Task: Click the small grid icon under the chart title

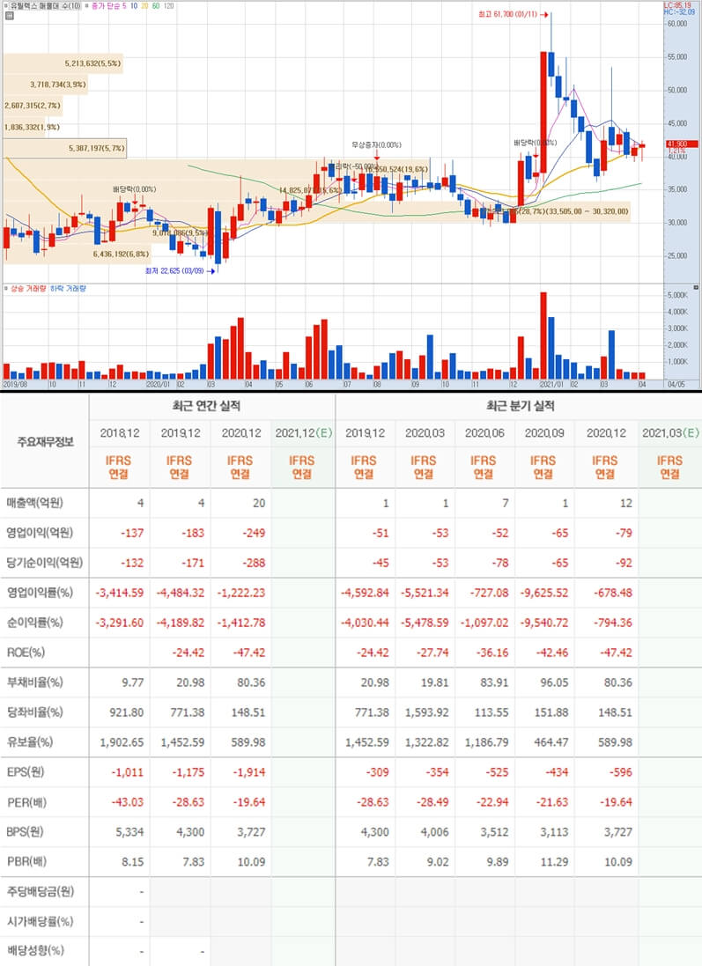Action: coord(9,15)
